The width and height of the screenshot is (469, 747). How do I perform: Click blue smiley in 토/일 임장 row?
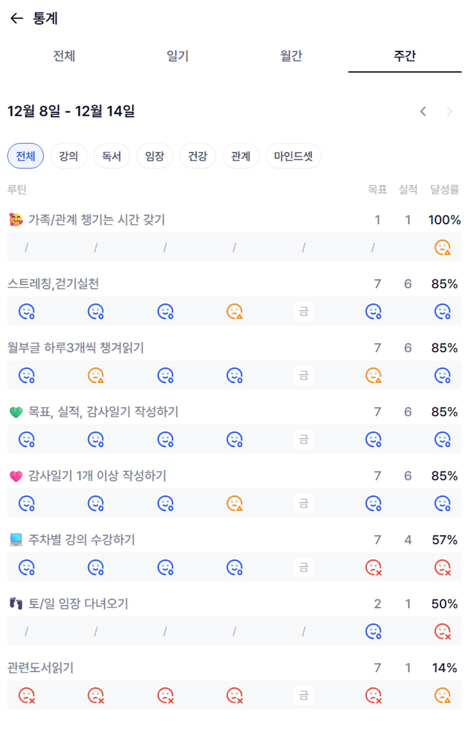coord(373,631)
